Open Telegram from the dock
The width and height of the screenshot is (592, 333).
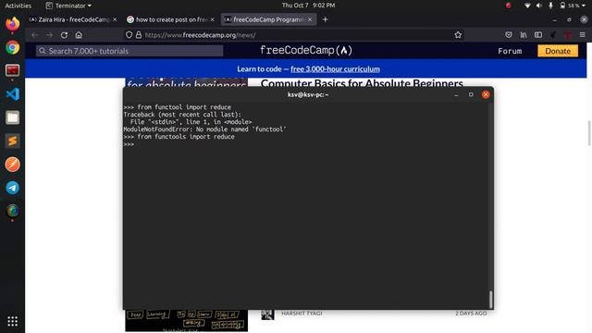pyautogui.click(x=12, y=188)
